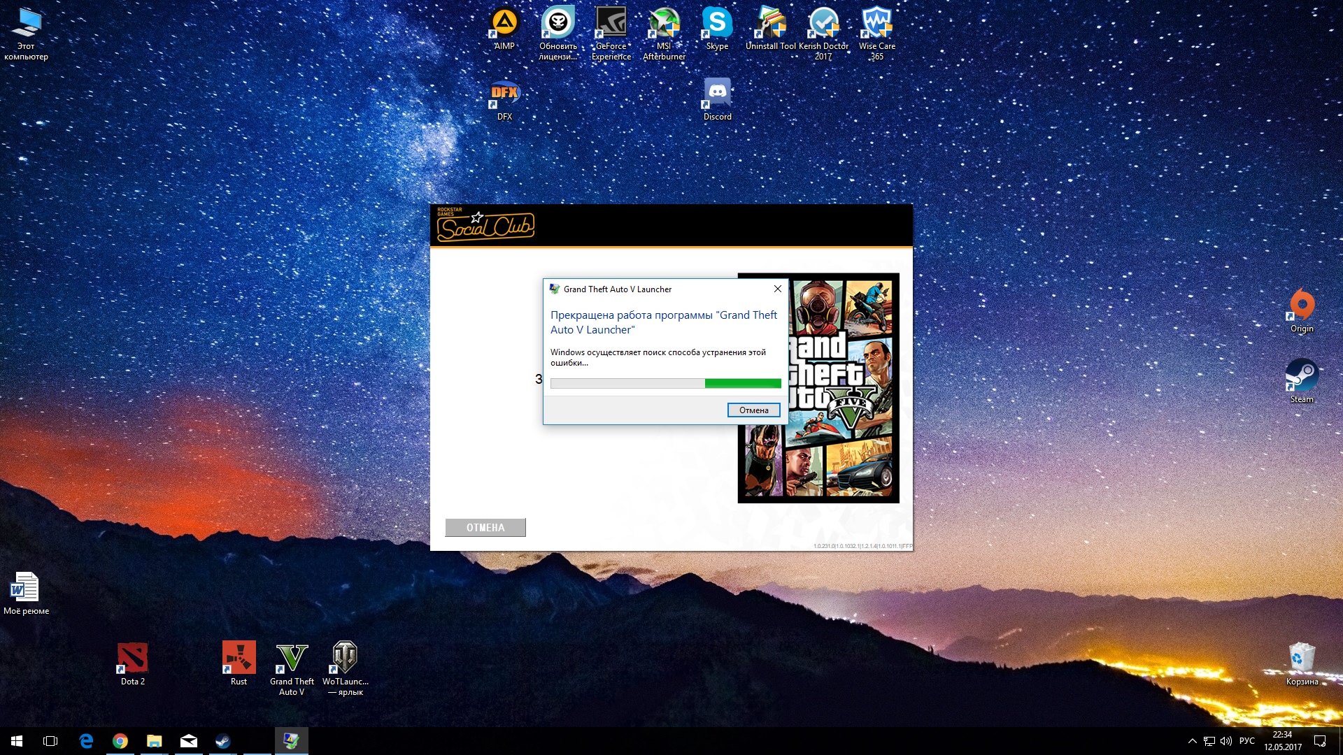
Task: Expand hidden system tray icons arrow
Action: [1192, 741]
